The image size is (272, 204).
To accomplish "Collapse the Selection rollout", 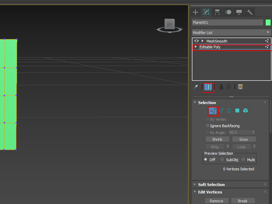I will tap(195, 103).
